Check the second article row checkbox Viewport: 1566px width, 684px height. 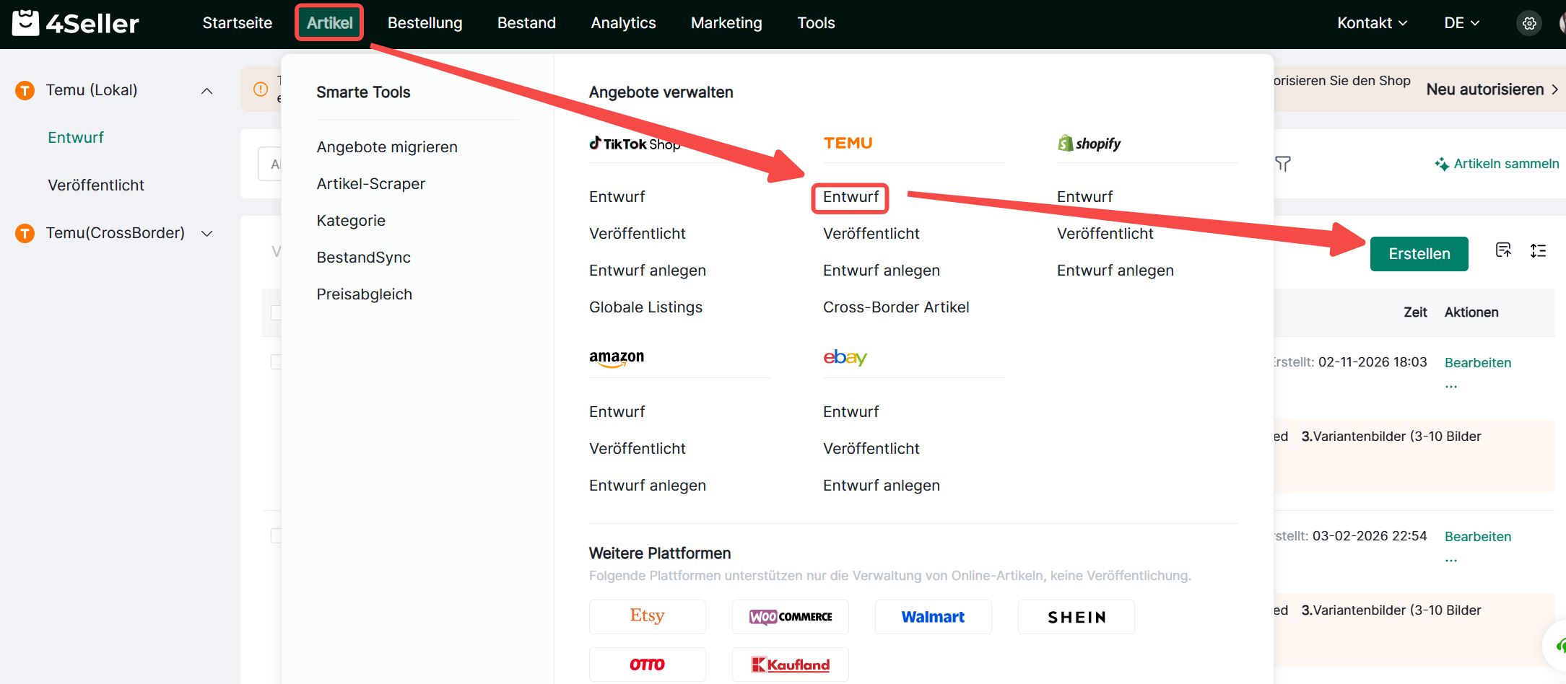pyautogui.click(x=276, y=535)
